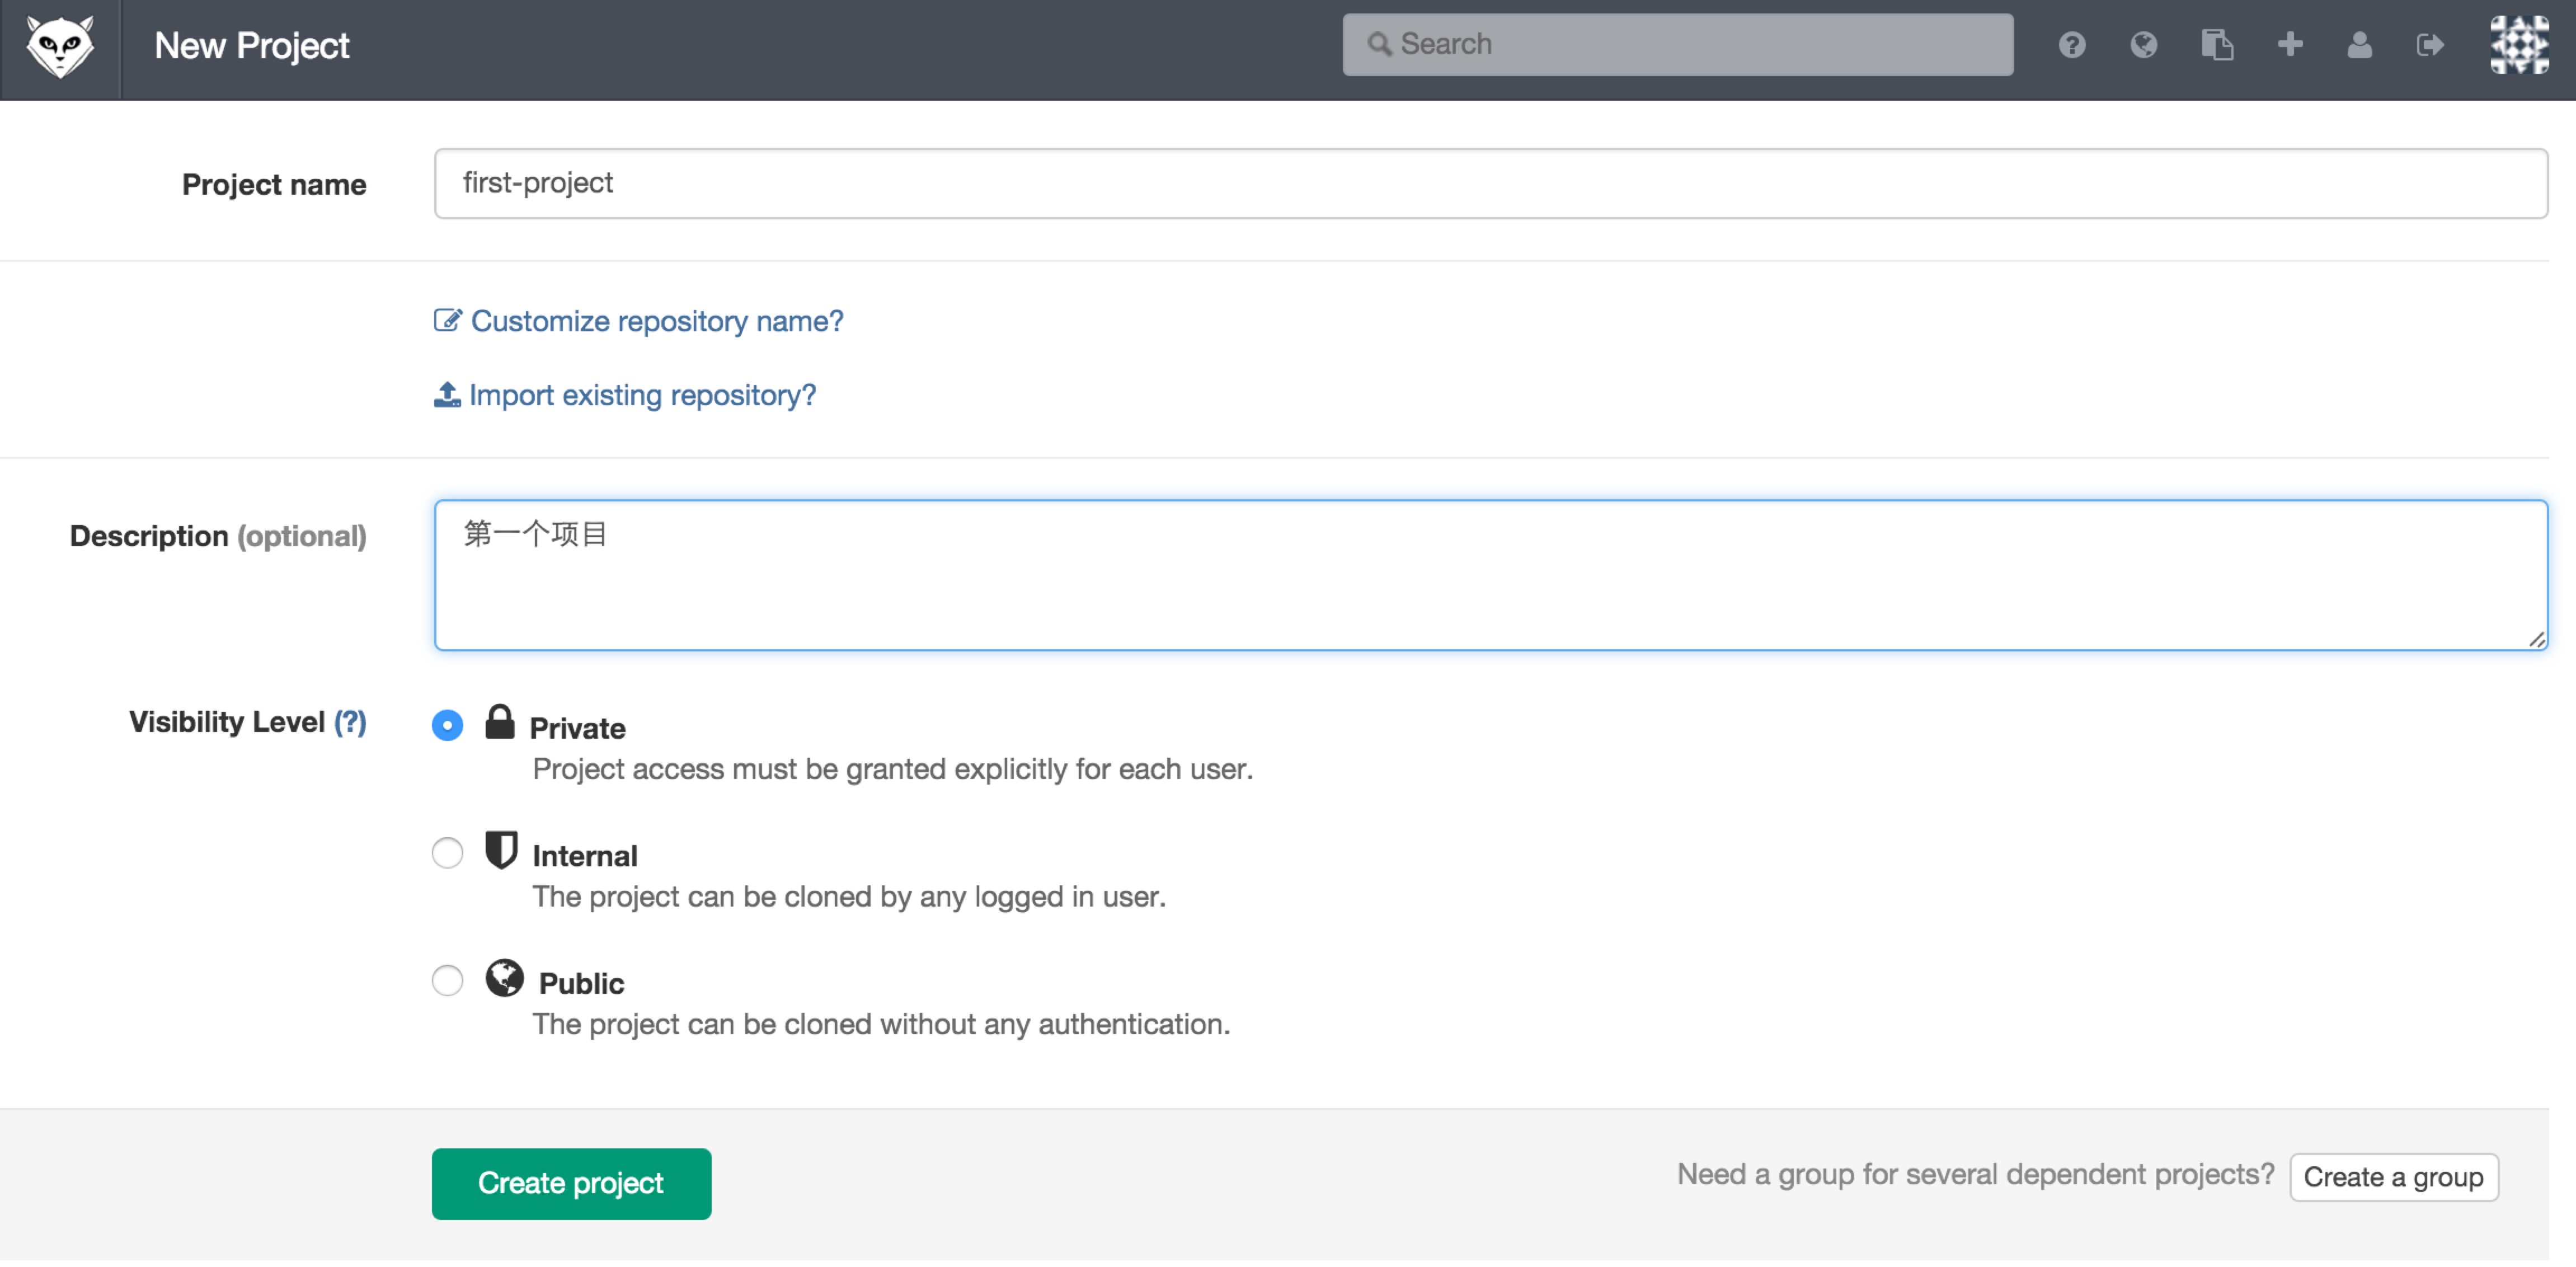Select the Private visibility radio button
Screen dimensions: 2576x1267
[x=447, y=725]
